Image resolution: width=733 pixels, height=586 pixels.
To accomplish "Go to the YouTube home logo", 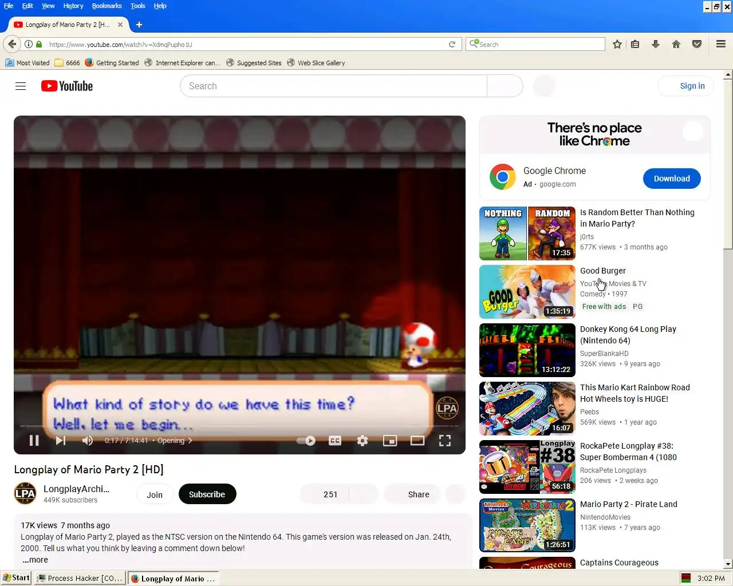I will coord(67,86).
